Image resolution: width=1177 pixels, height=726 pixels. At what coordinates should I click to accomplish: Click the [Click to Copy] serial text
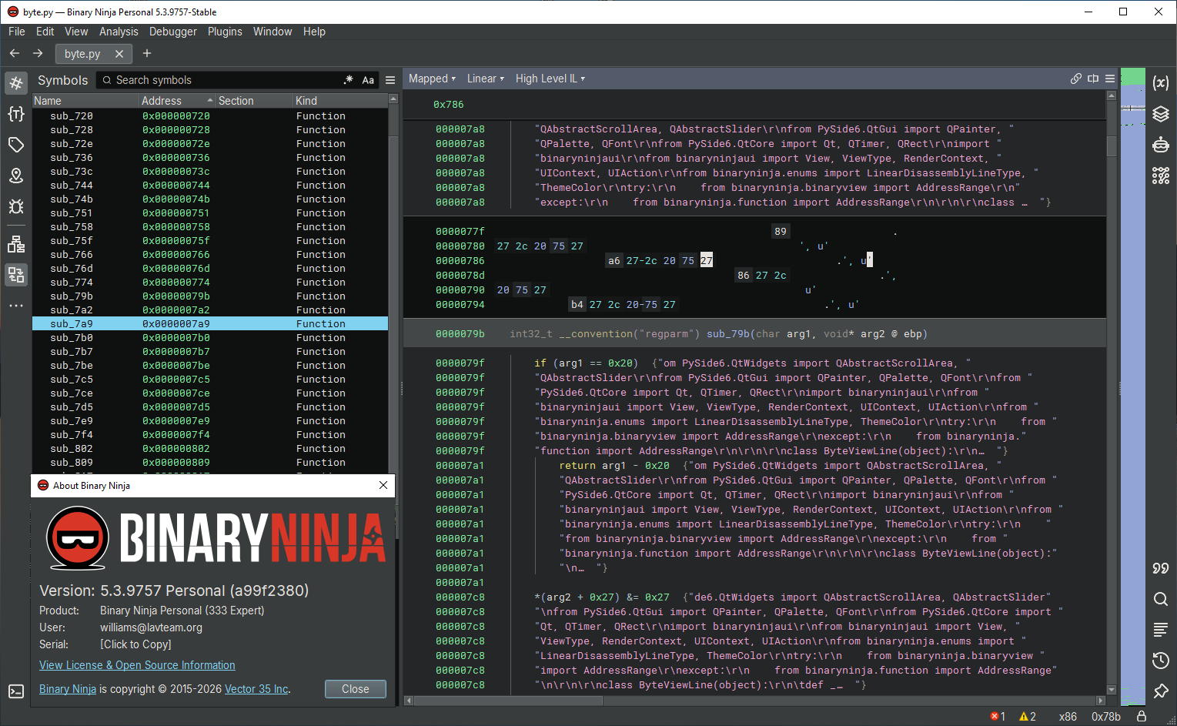click(135, 644)
